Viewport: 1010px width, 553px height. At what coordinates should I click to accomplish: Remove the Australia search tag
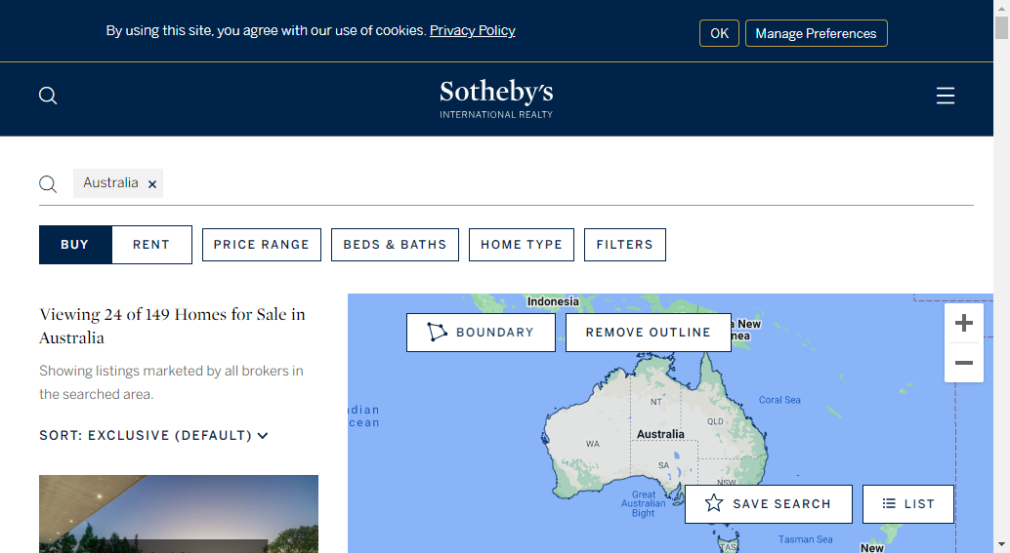(x=152, y=184)
